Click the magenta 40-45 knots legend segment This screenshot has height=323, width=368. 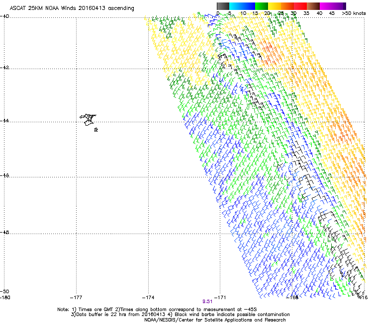pos(326,6)
